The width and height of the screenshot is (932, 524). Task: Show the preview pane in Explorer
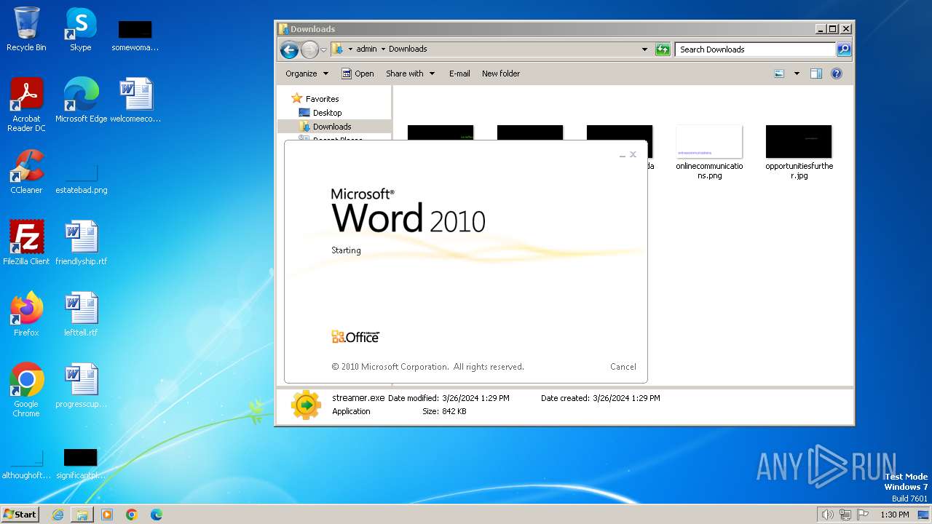click(x=816, y=74)
